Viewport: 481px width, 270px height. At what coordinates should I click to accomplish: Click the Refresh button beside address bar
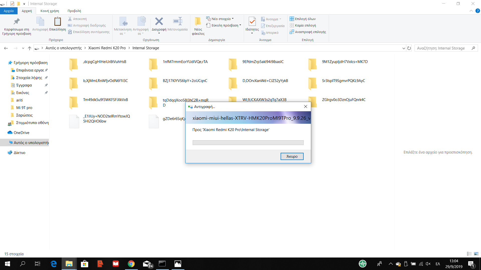click(409, 48)
